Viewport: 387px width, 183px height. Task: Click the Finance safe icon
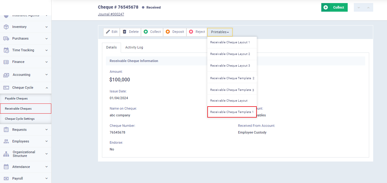click(6, 62)
